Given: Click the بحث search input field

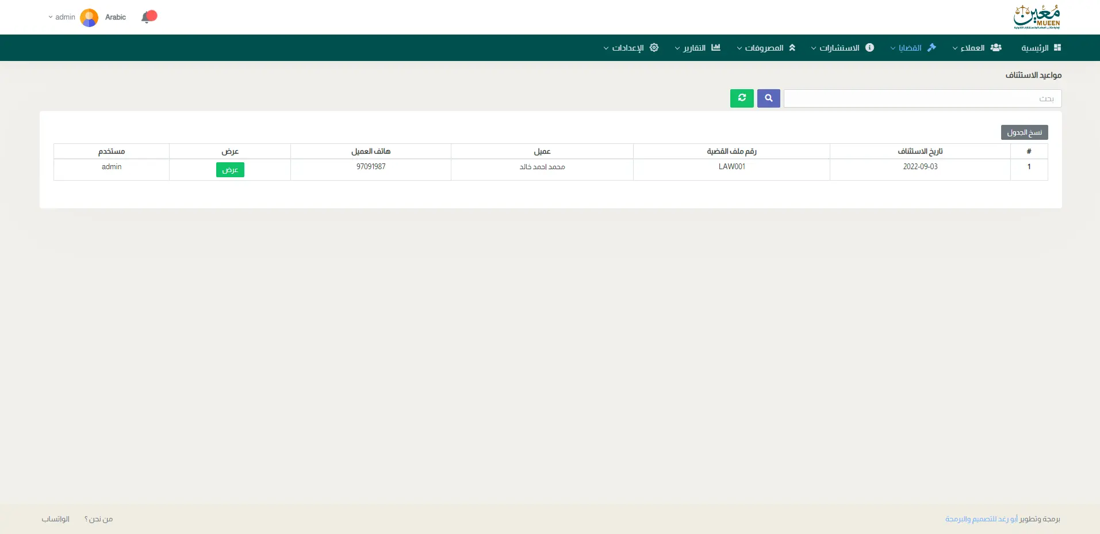Looking at the screenshot, I should [922, 98].
